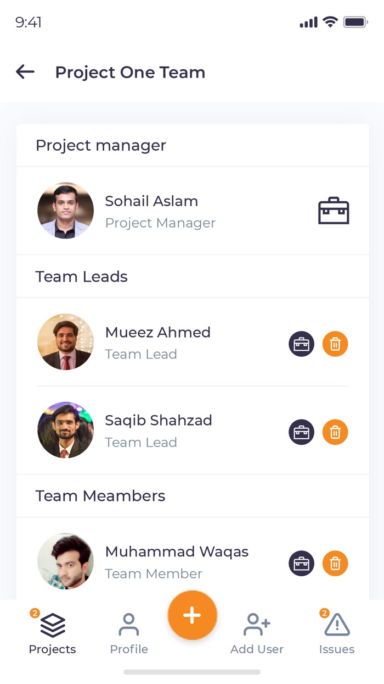Go back using the arrow at top
384x684 pixels.
(25, 71)
